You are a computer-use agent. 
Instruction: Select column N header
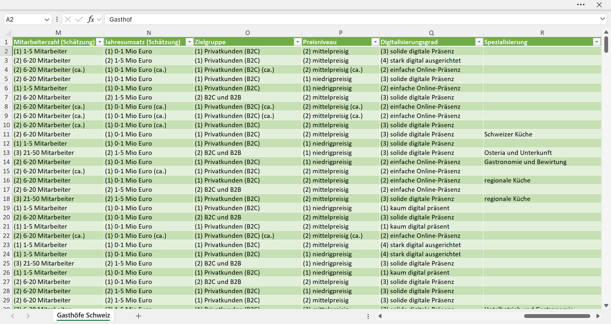(149, 33)
